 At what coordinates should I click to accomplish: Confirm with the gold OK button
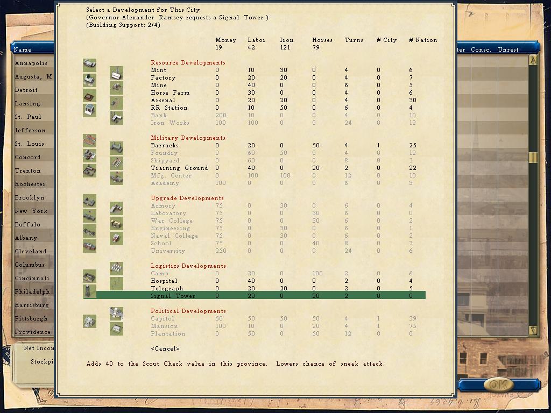499,385
